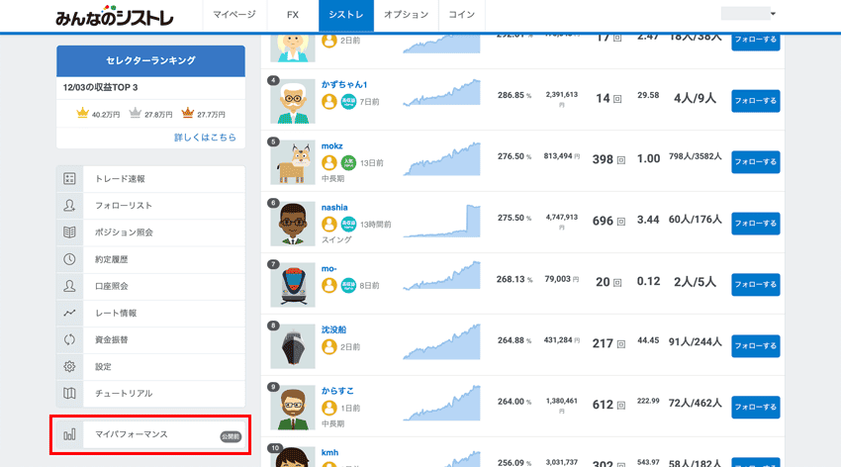841x467 pixels.
Task: Select the オプション navigation tab
Action: (x=406, y=16)
